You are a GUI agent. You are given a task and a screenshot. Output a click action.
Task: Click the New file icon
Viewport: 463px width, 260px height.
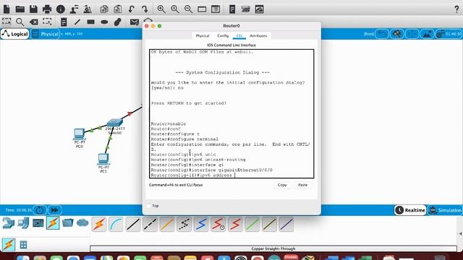(x=7, y=9)
